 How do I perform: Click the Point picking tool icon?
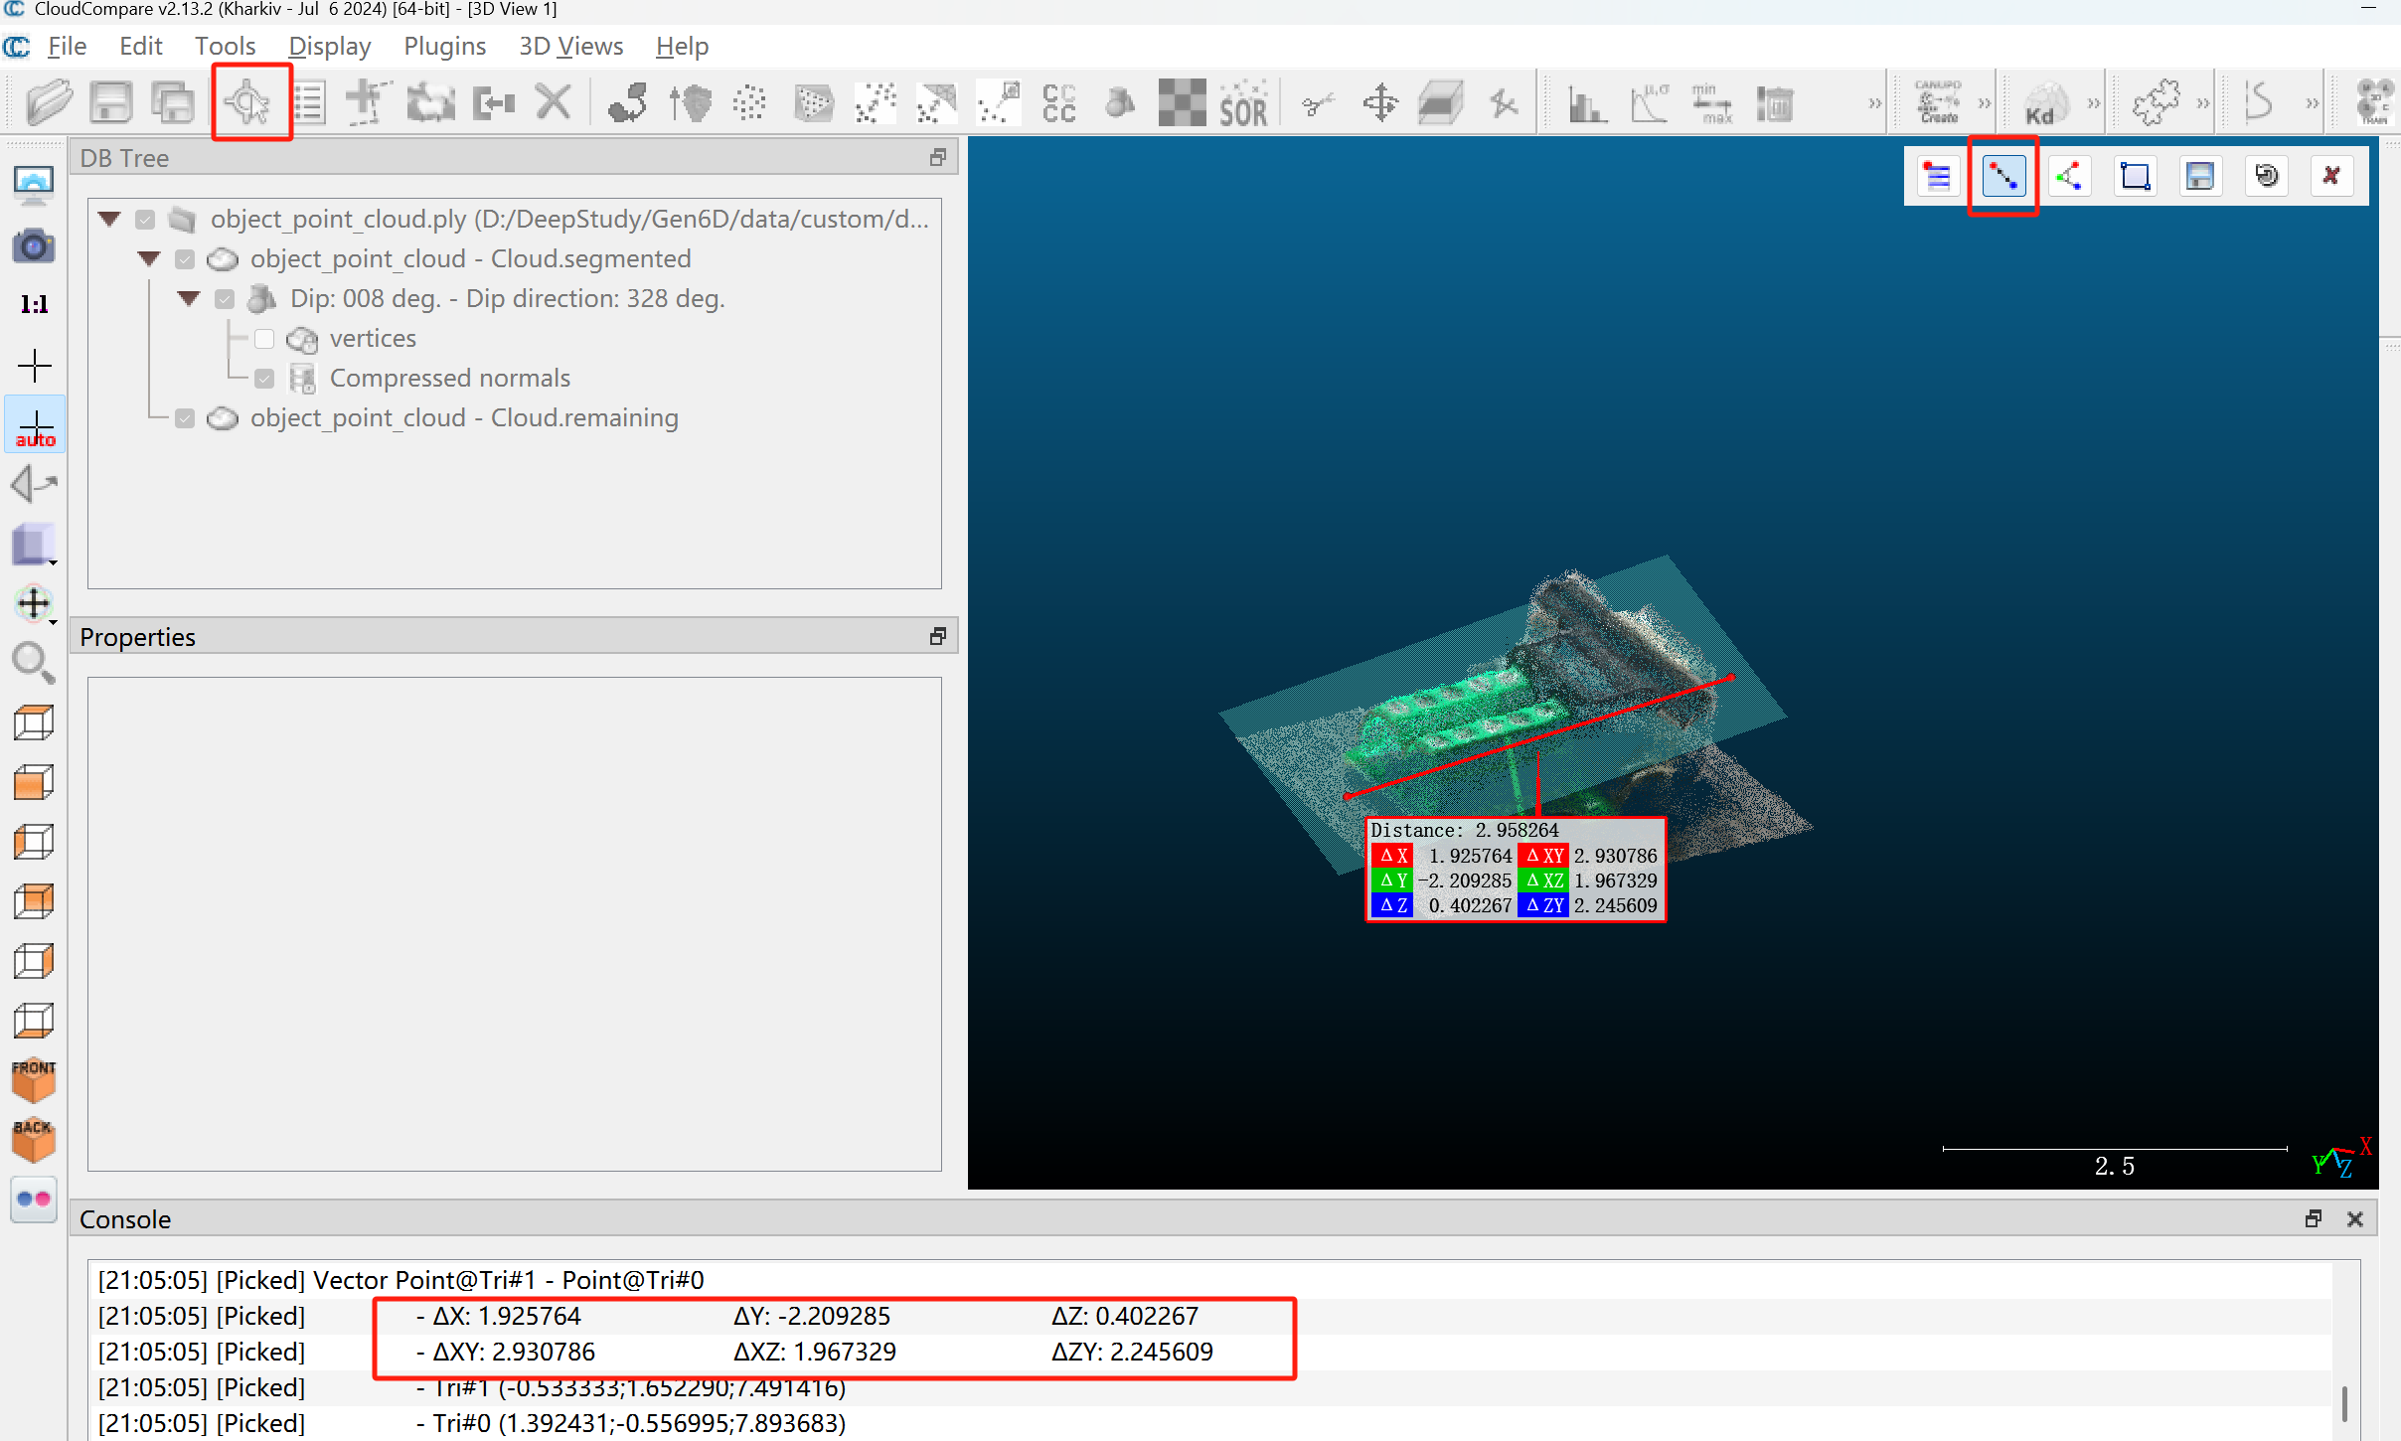tap(248, 102)
